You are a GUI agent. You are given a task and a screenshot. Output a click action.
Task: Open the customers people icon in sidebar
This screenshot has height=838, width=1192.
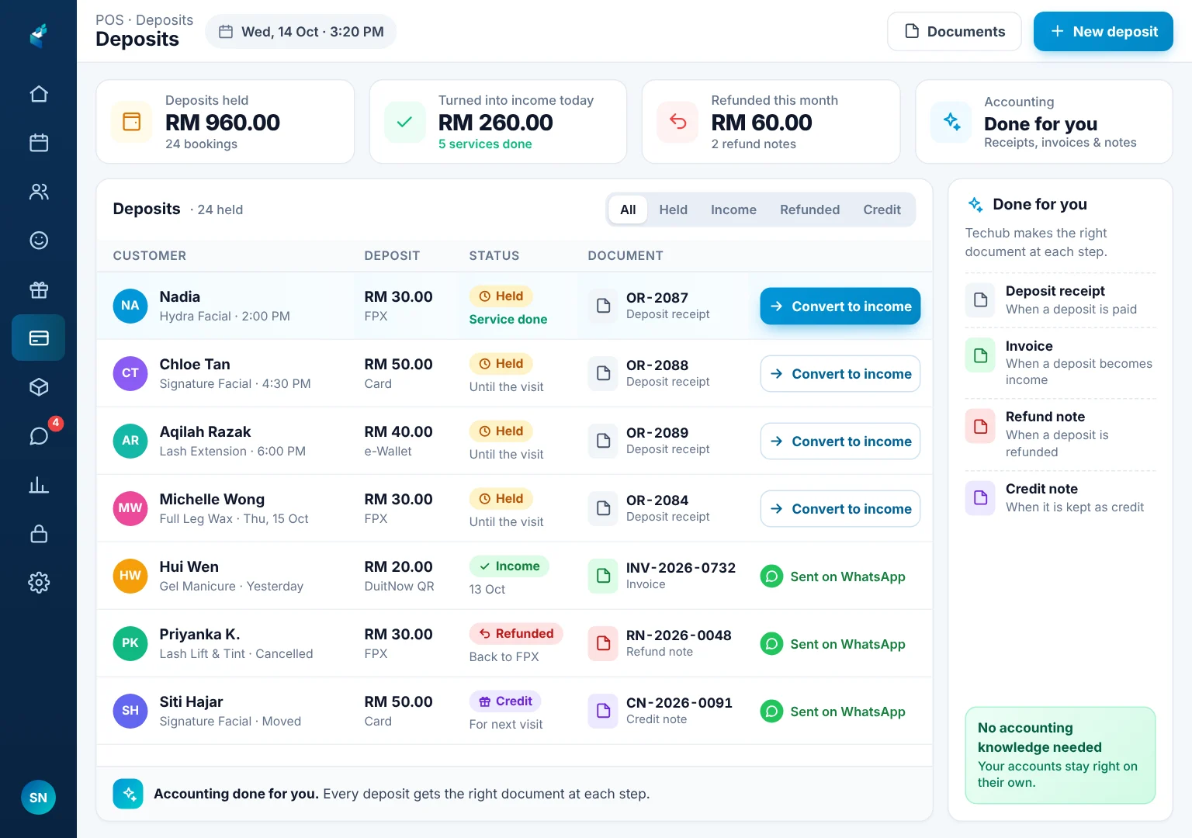point(39,192)
